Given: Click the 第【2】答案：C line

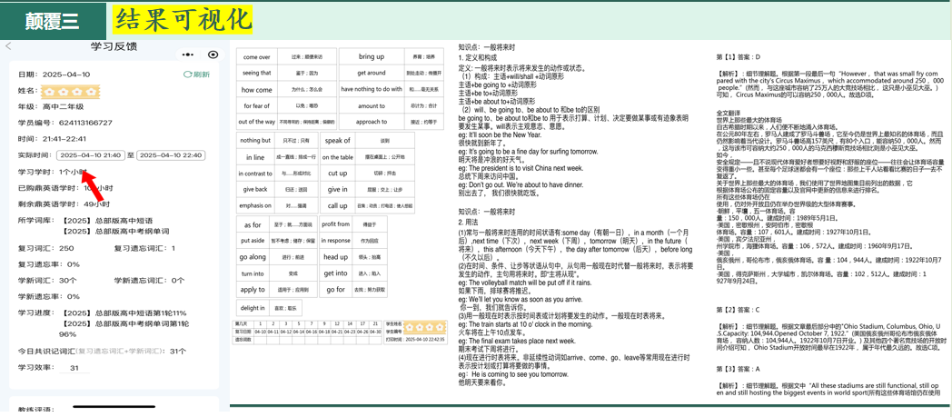Looking at the screenshot, I should point(739,310).
